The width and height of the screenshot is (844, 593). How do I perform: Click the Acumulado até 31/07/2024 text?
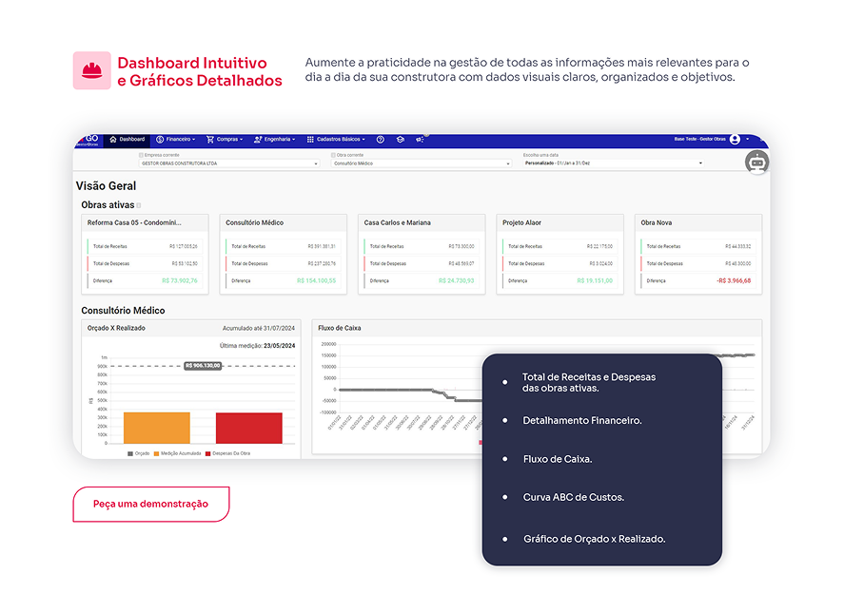[x=259, y=328]
